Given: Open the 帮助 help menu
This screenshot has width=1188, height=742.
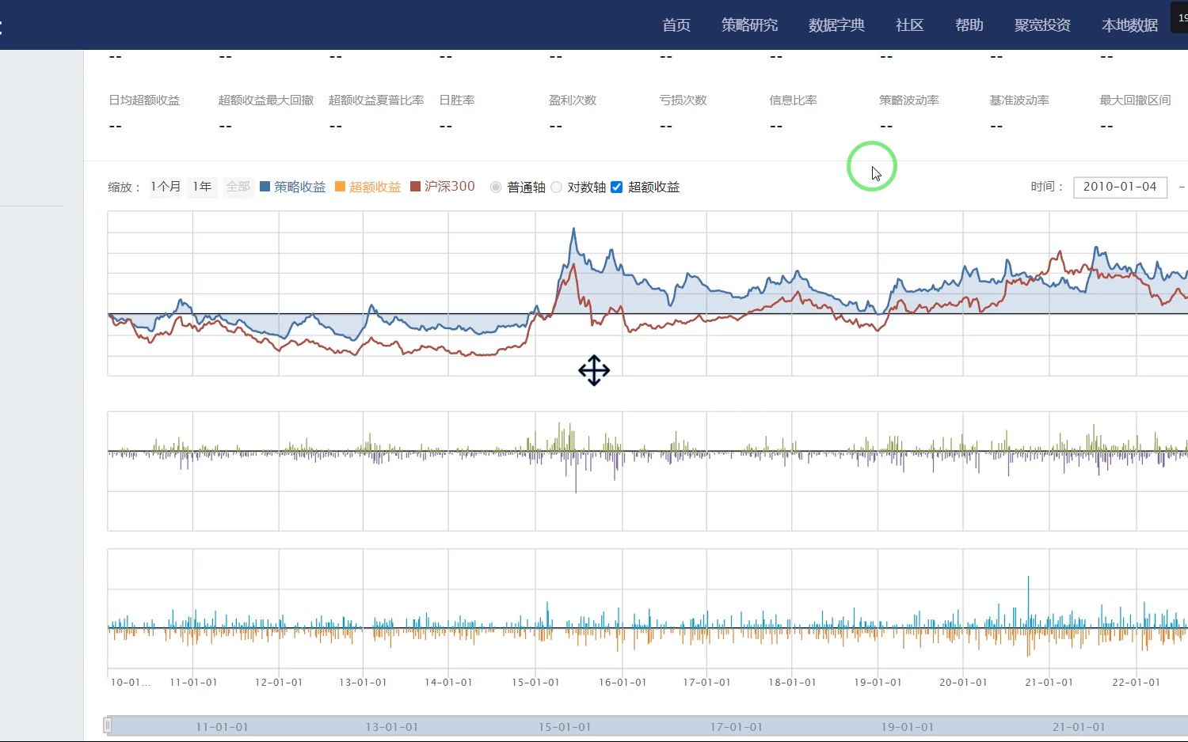Looking at the screenshot, I should tap(969, 25).
